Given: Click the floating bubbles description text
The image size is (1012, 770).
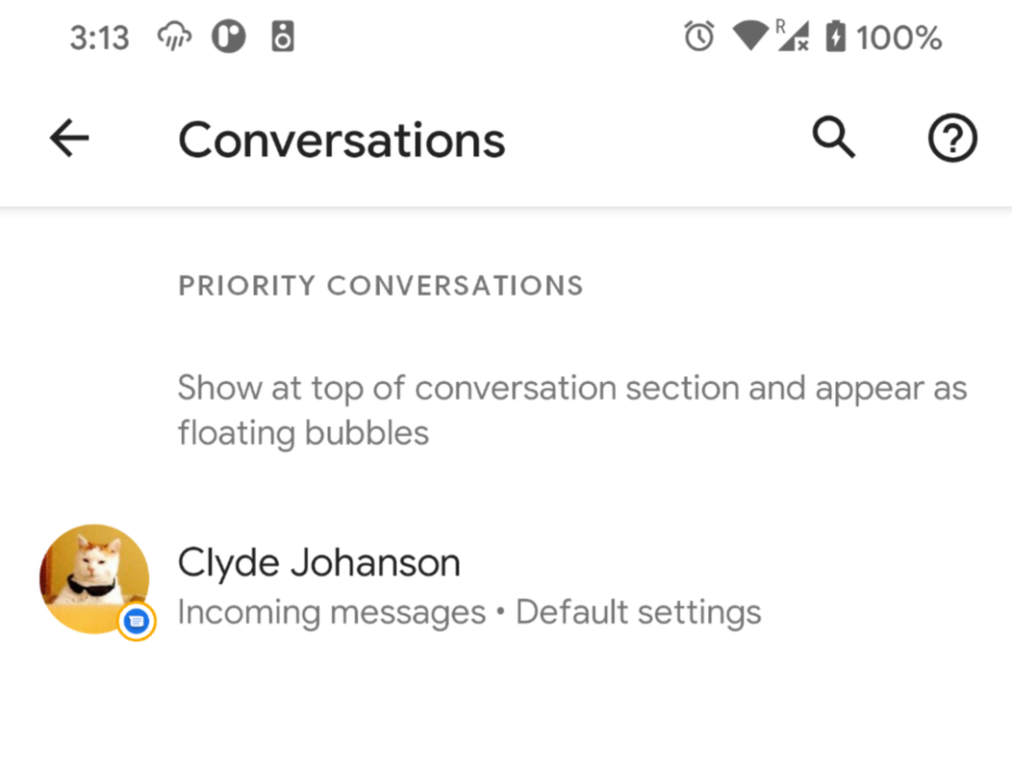Looking at the screenshot, I should (572, 410).
